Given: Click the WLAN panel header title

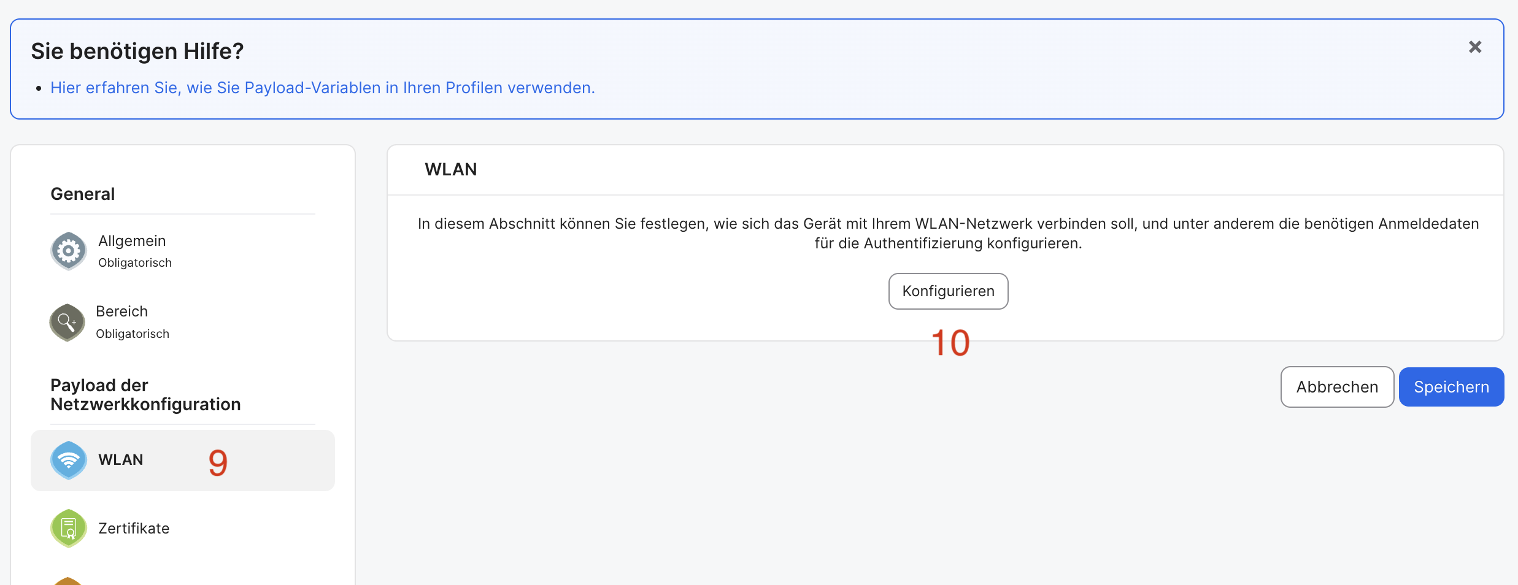Looking at the screenshot, I should point(451,169).
